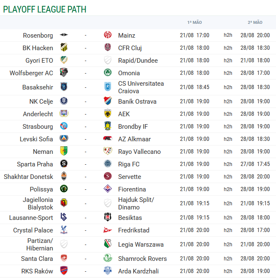Open h2h for Strasbourg vs Brondby IF
The width and height of the screenshot is (276, 278).
click(x=228, y=127)
